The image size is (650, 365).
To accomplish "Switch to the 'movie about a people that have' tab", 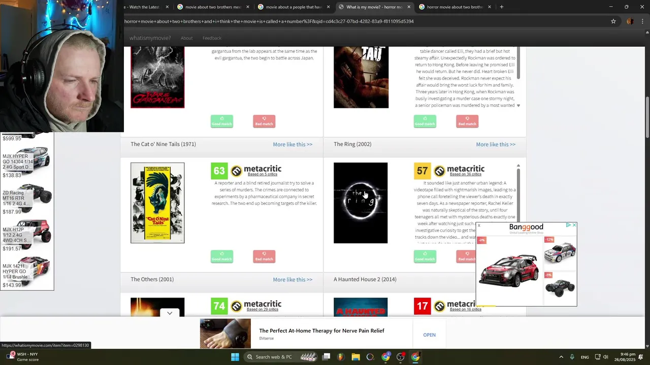I will (294, 7).
